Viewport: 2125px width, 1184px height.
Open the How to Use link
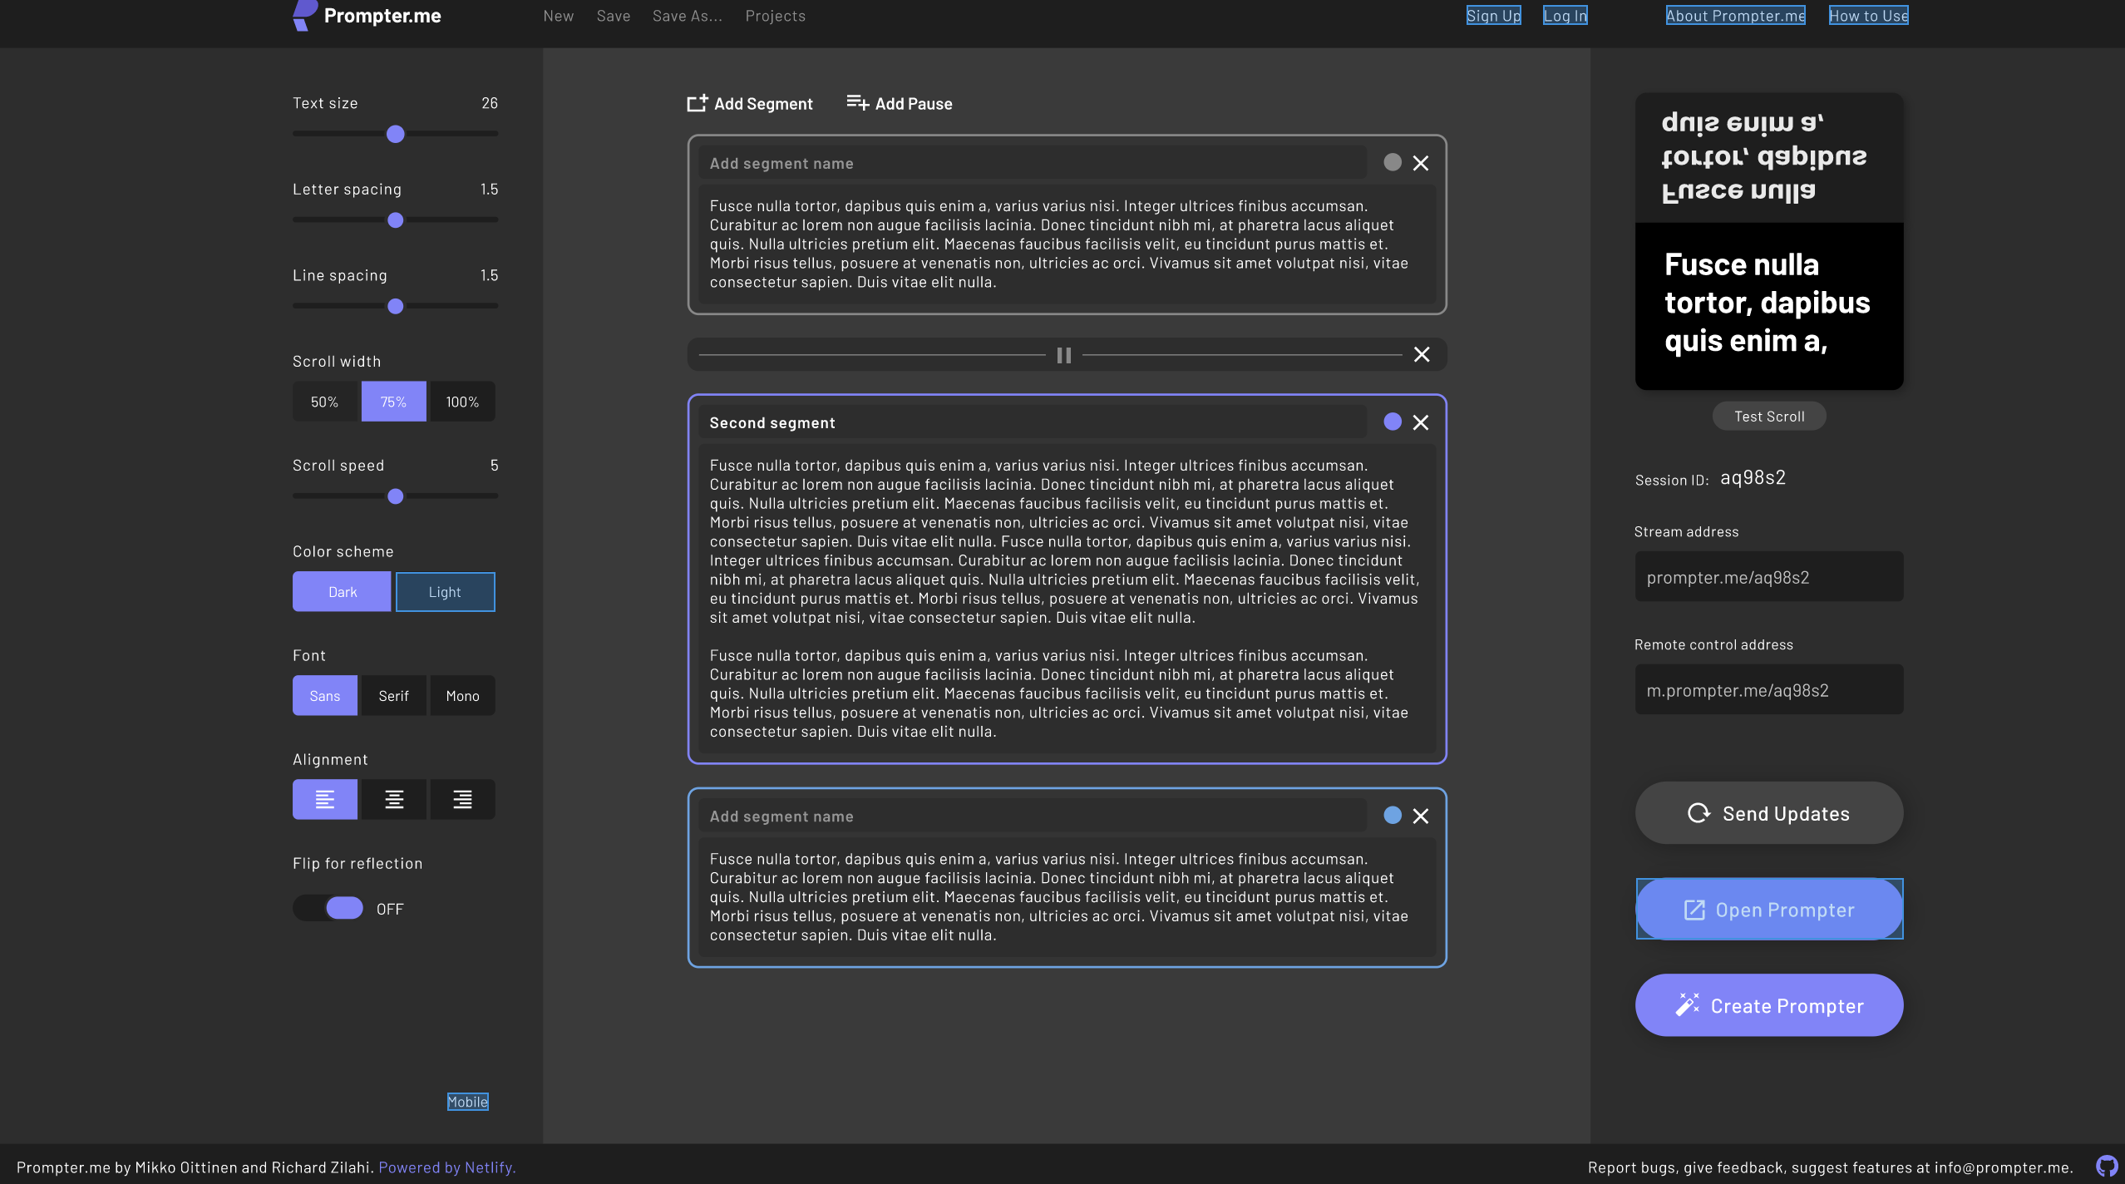click(1868, 16)
